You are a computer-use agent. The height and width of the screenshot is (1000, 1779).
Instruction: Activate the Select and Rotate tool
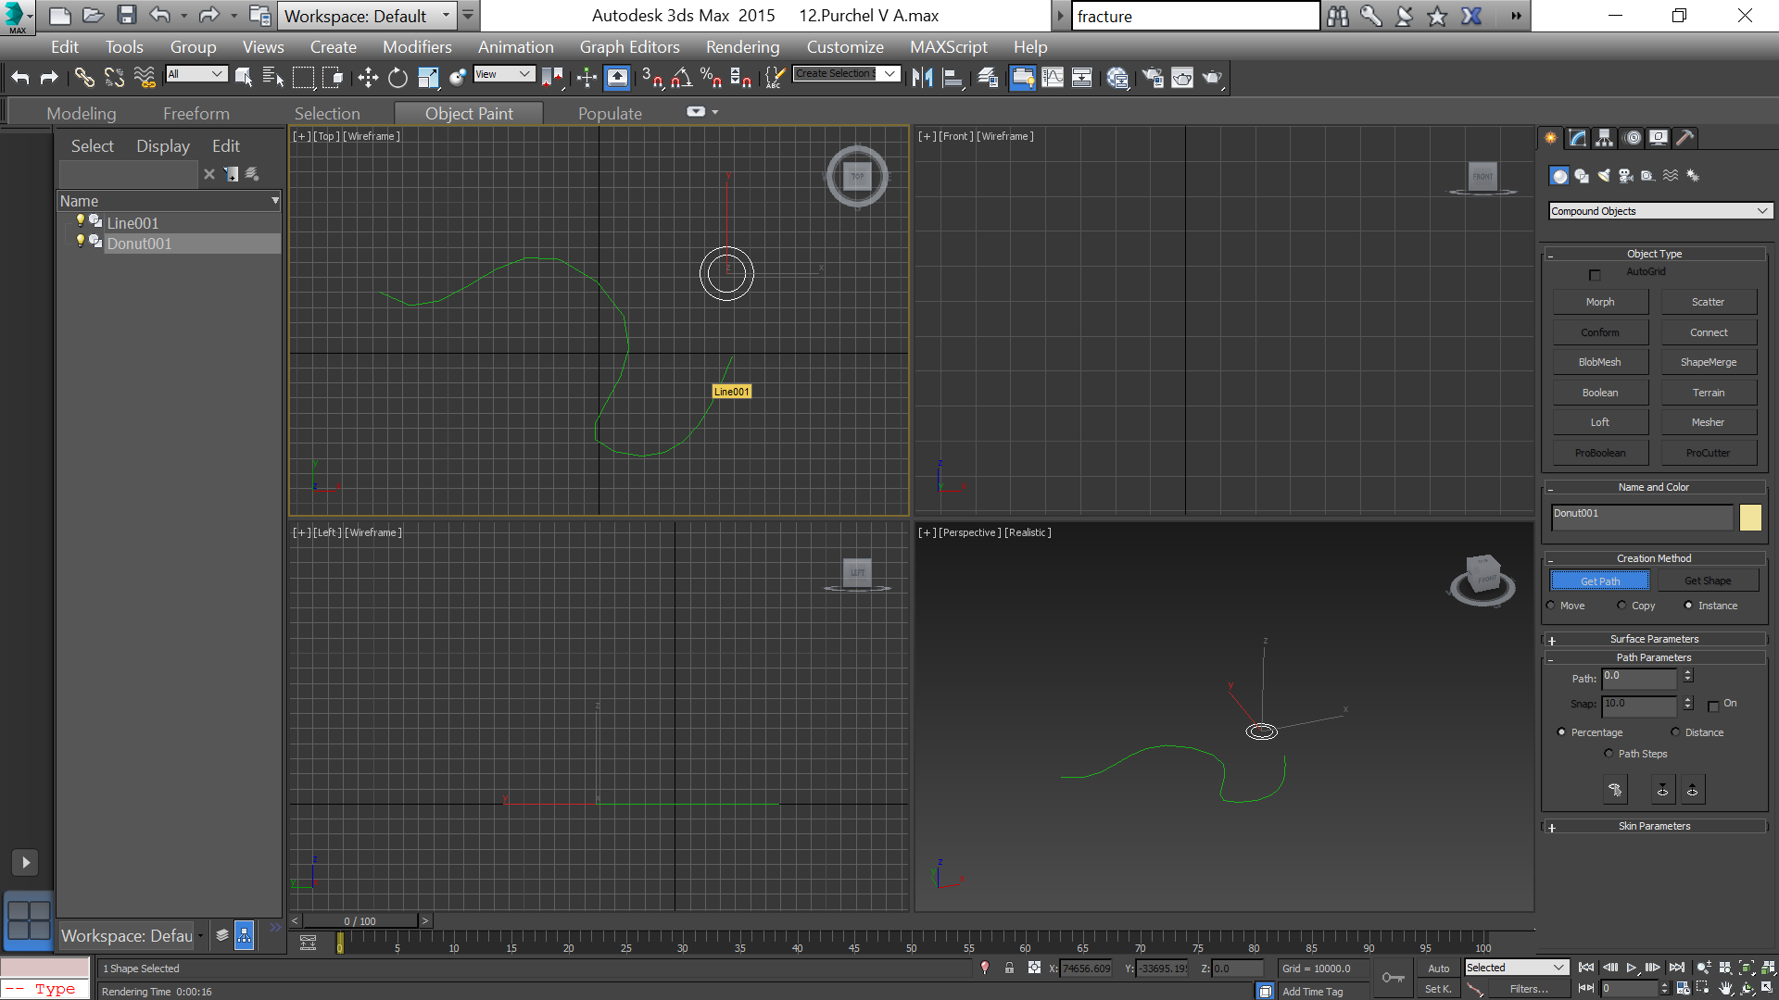click(x=397, y=78)
